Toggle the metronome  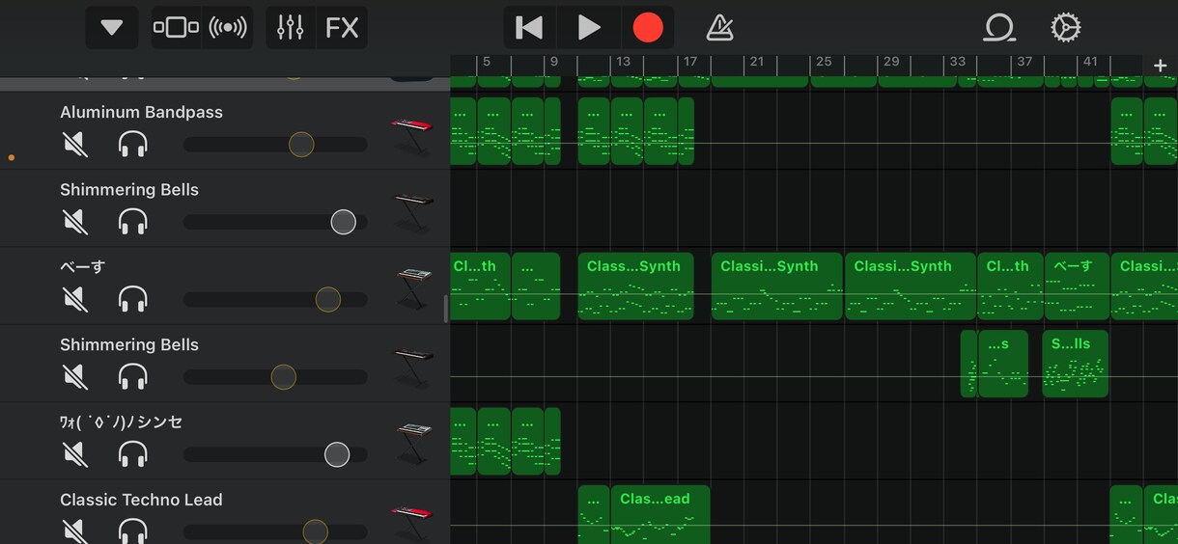719,27
